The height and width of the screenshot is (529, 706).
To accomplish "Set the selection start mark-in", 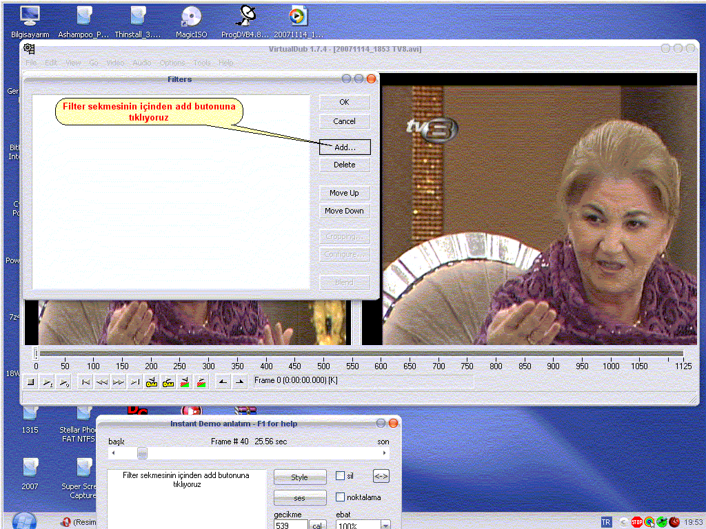I will pos(223,382).
